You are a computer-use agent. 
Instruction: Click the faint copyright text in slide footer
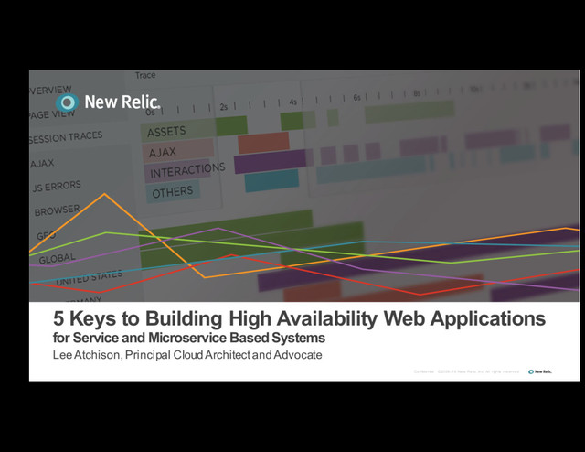pyautogui.click(x=466, y=371)
